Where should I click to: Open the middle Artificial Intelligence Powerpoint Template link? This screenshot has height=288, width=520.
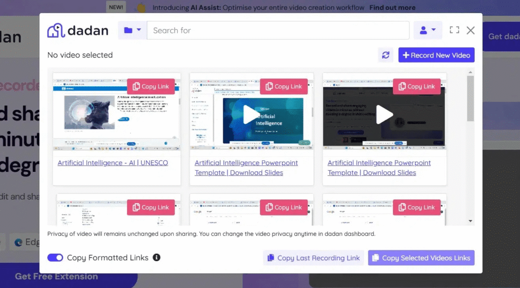coord(246,167)
